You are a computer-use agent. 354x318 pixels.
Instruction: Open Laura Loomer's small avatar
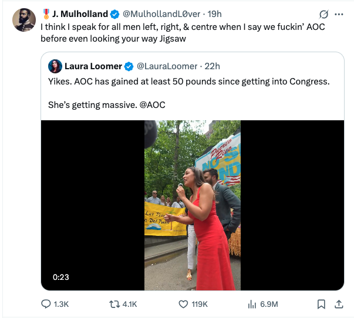coord(55,66)
